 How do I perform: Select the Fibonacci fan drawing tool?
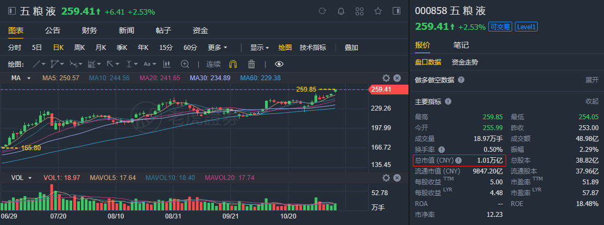(92, 64)
